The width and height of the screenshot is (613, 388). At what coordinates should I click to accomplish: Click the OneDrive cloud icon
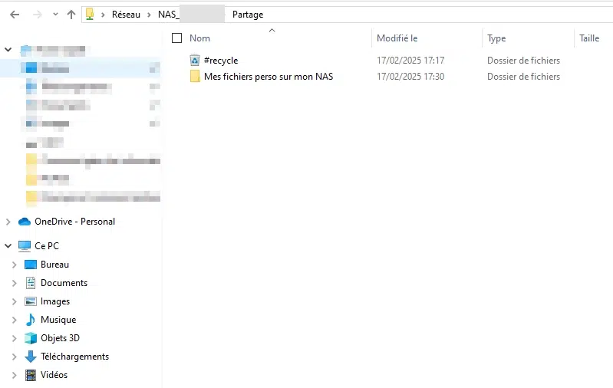click(25, 222)
